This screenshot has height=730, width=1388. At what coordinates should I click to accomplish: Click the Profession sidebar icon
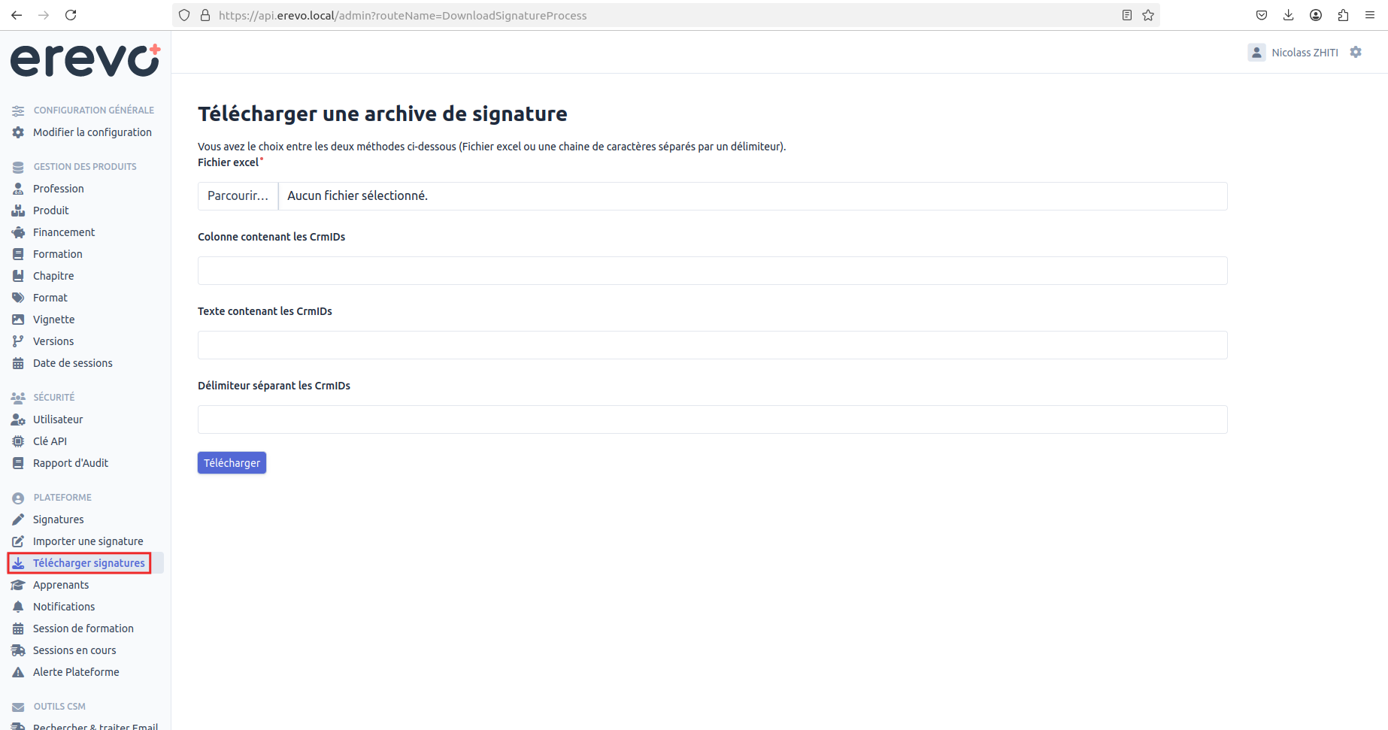pos(18,189)
